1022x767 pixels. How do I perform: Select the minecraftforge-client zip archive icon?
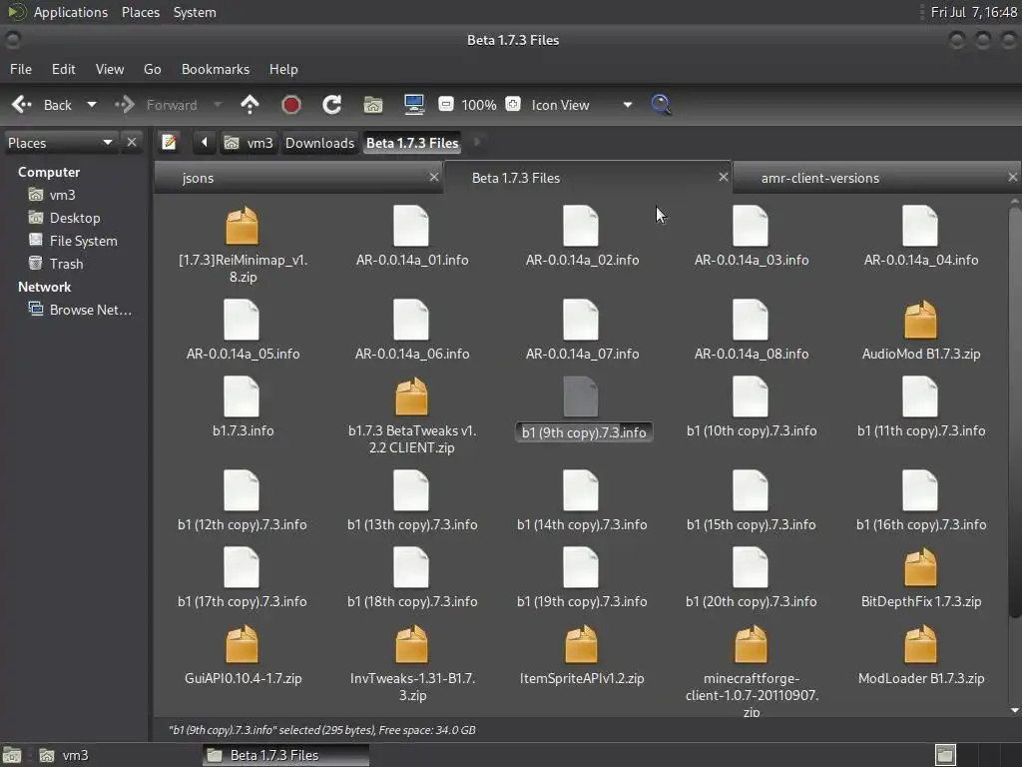[751, 644]
